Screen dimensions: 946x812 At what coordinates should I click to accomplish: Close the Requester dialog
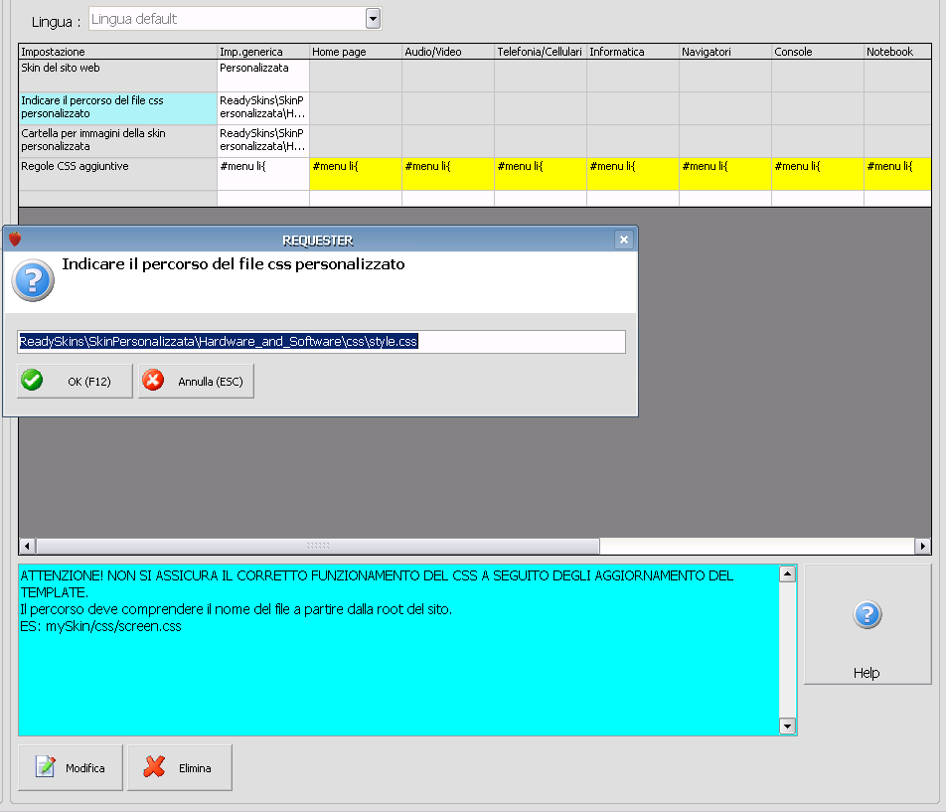point(624,240)
